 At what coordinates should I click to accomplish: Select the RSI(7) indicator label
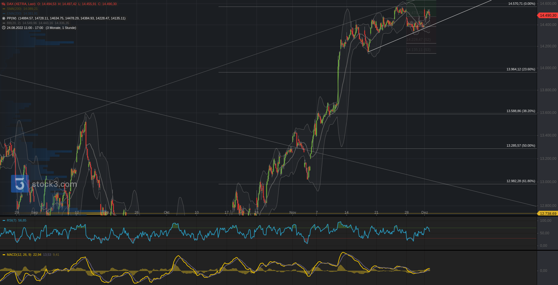12,221
